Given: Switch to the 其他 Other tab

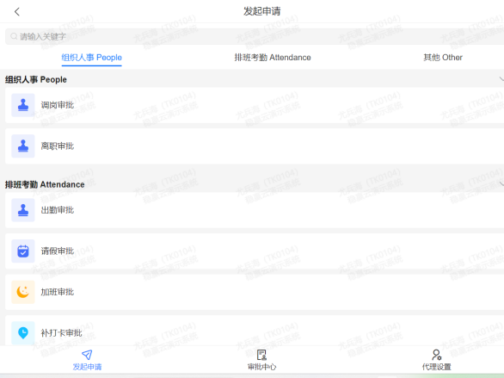Looking at the screenshot, I should point(443,58).
